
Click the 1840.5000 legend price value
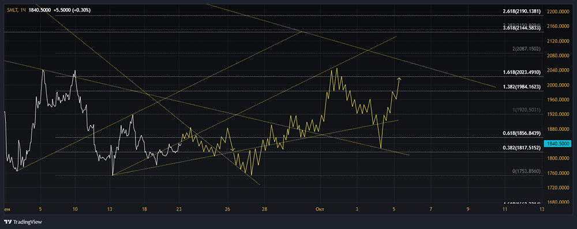[39, 10]
